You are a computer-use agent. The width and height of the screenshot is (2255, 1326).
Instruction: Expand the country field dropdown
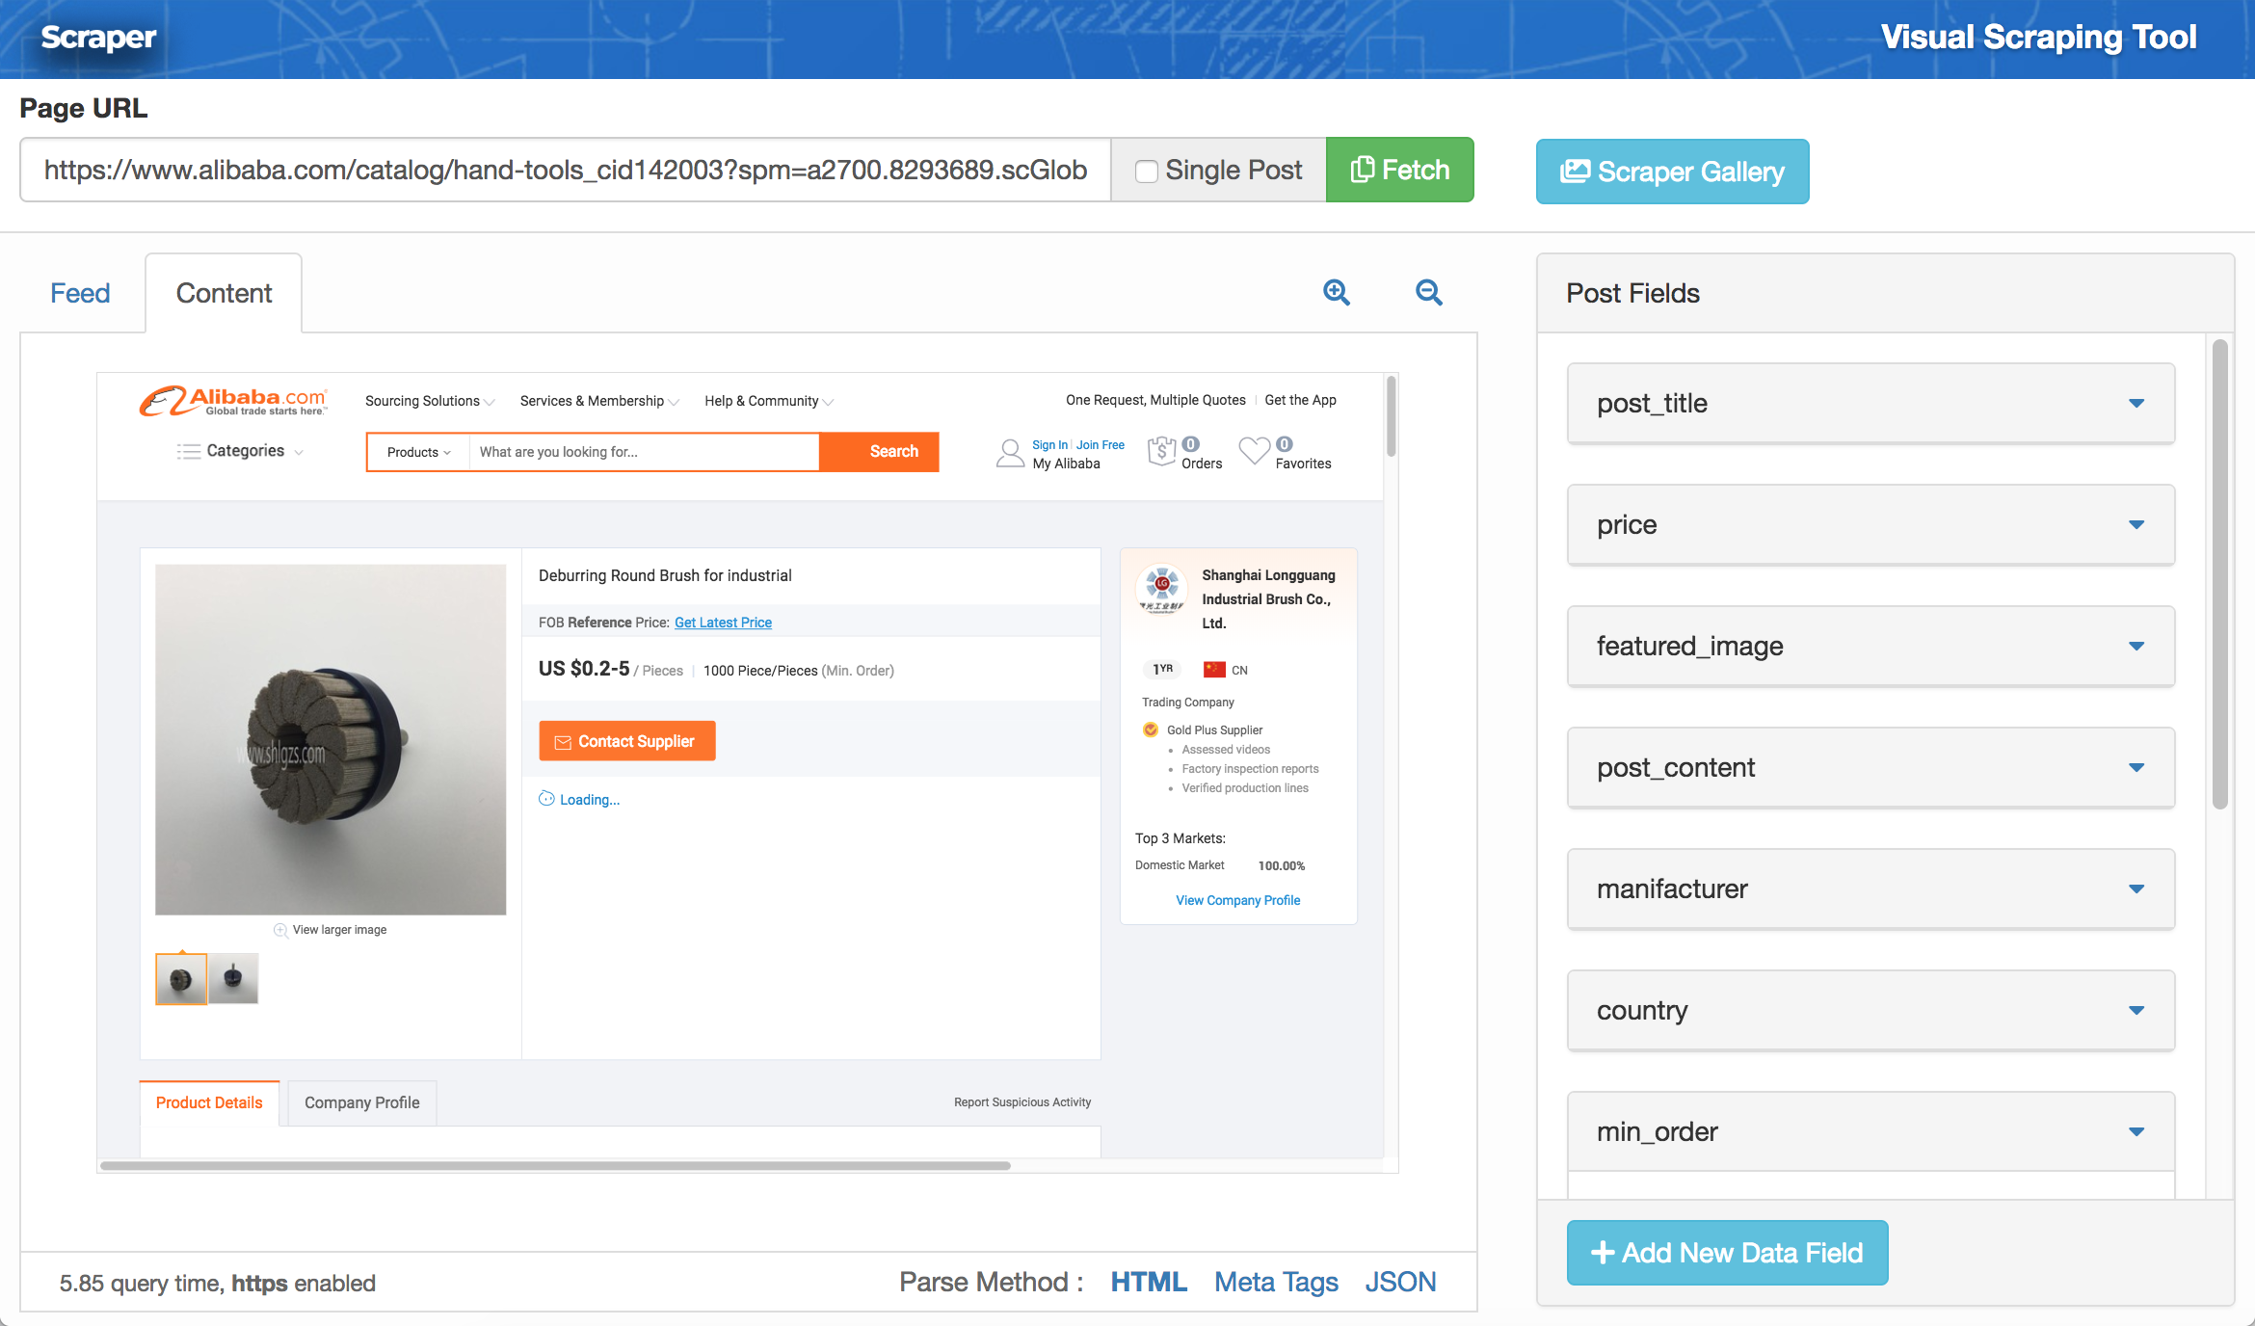[2136, 1010]
